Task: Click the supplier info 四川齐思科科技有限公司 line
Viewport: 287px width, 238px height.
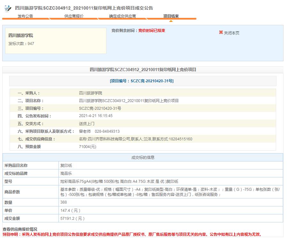Action: pyautogui.click(x=136, y=139)
